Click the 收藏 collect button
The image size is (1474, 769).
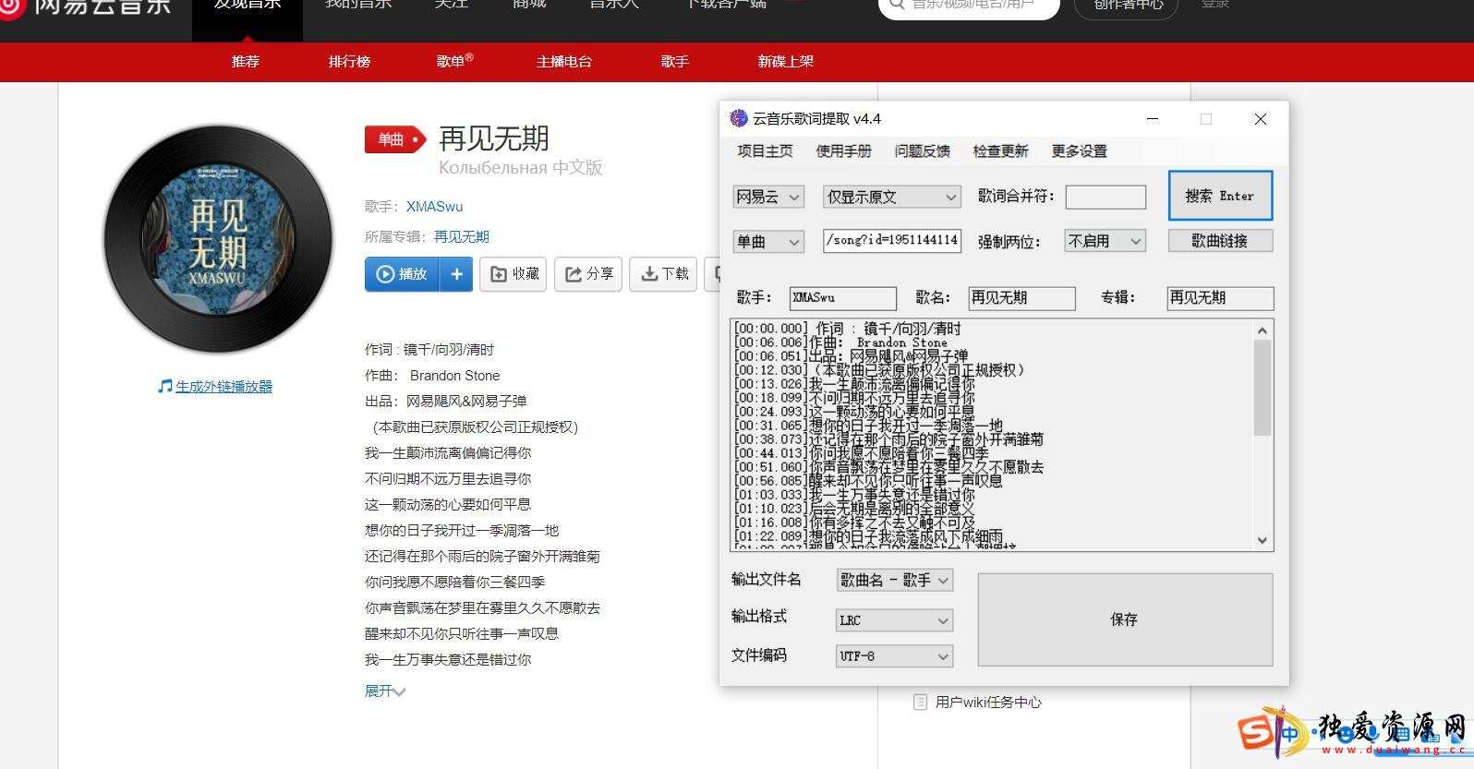click(513, 274)
